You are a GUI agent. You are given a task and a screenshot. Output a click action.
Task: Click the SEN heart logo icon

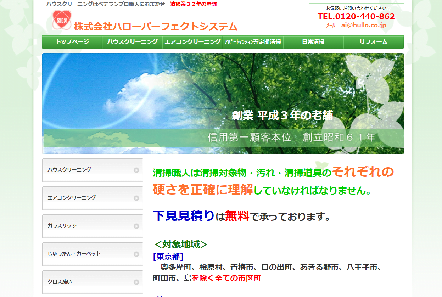(62, 20)
